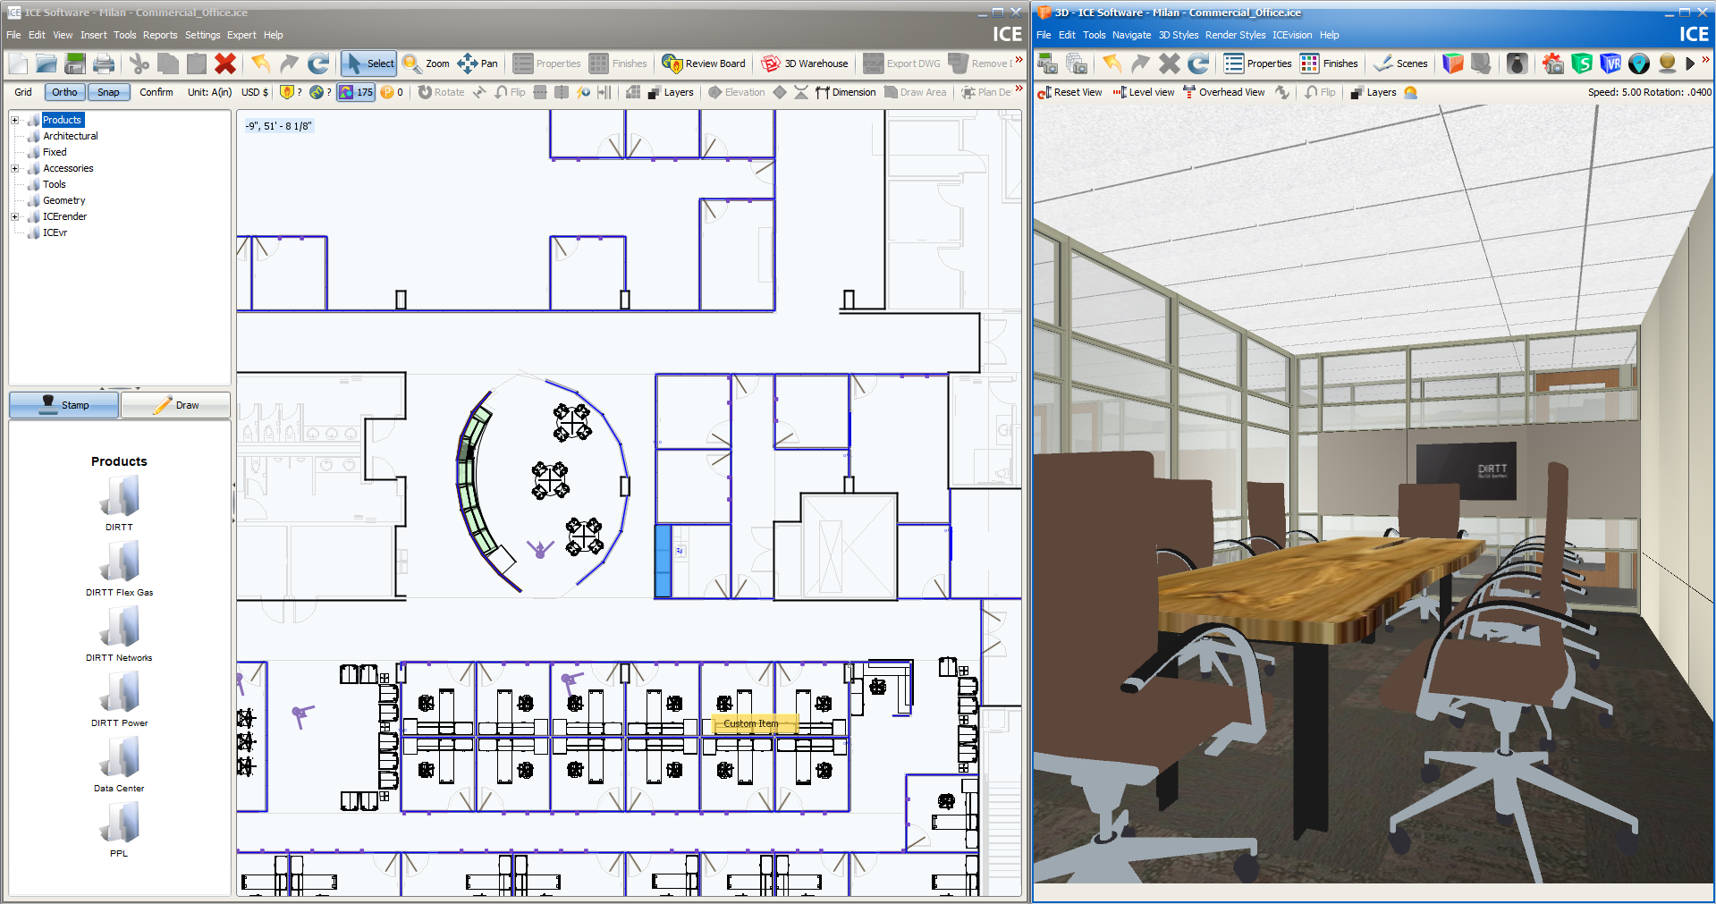Viewport: 1716px width, 904px height.
Task: Toggle the Select tool
Action: tap(369, 63)
